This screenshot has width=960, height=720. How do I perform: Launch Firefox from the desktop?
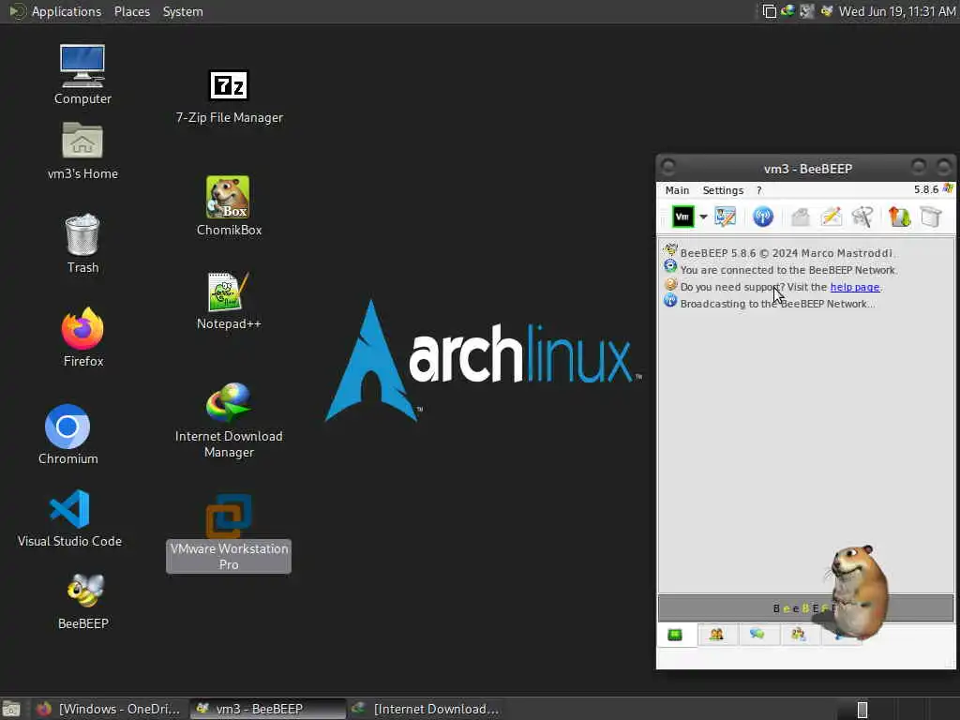pos(82,337)
